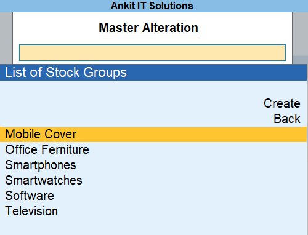Click the gray panel left of Master Alteration

6,38
